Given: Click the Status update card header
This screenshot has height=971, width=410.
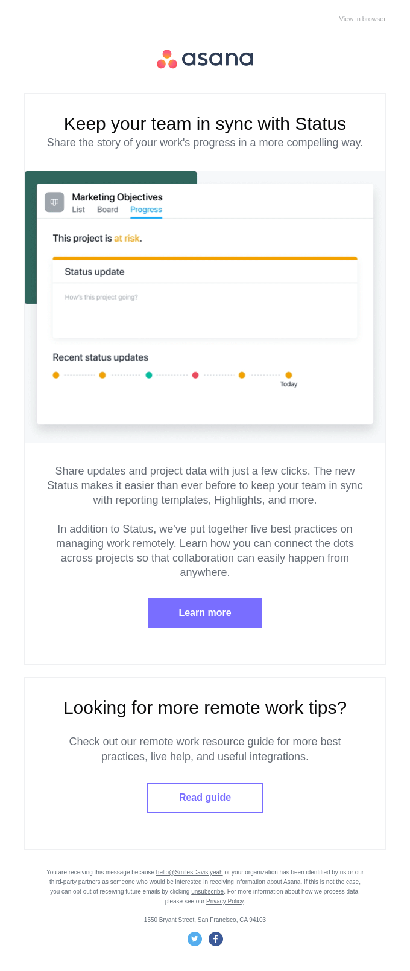Looking at the screenshot, I should pos(205,272).
